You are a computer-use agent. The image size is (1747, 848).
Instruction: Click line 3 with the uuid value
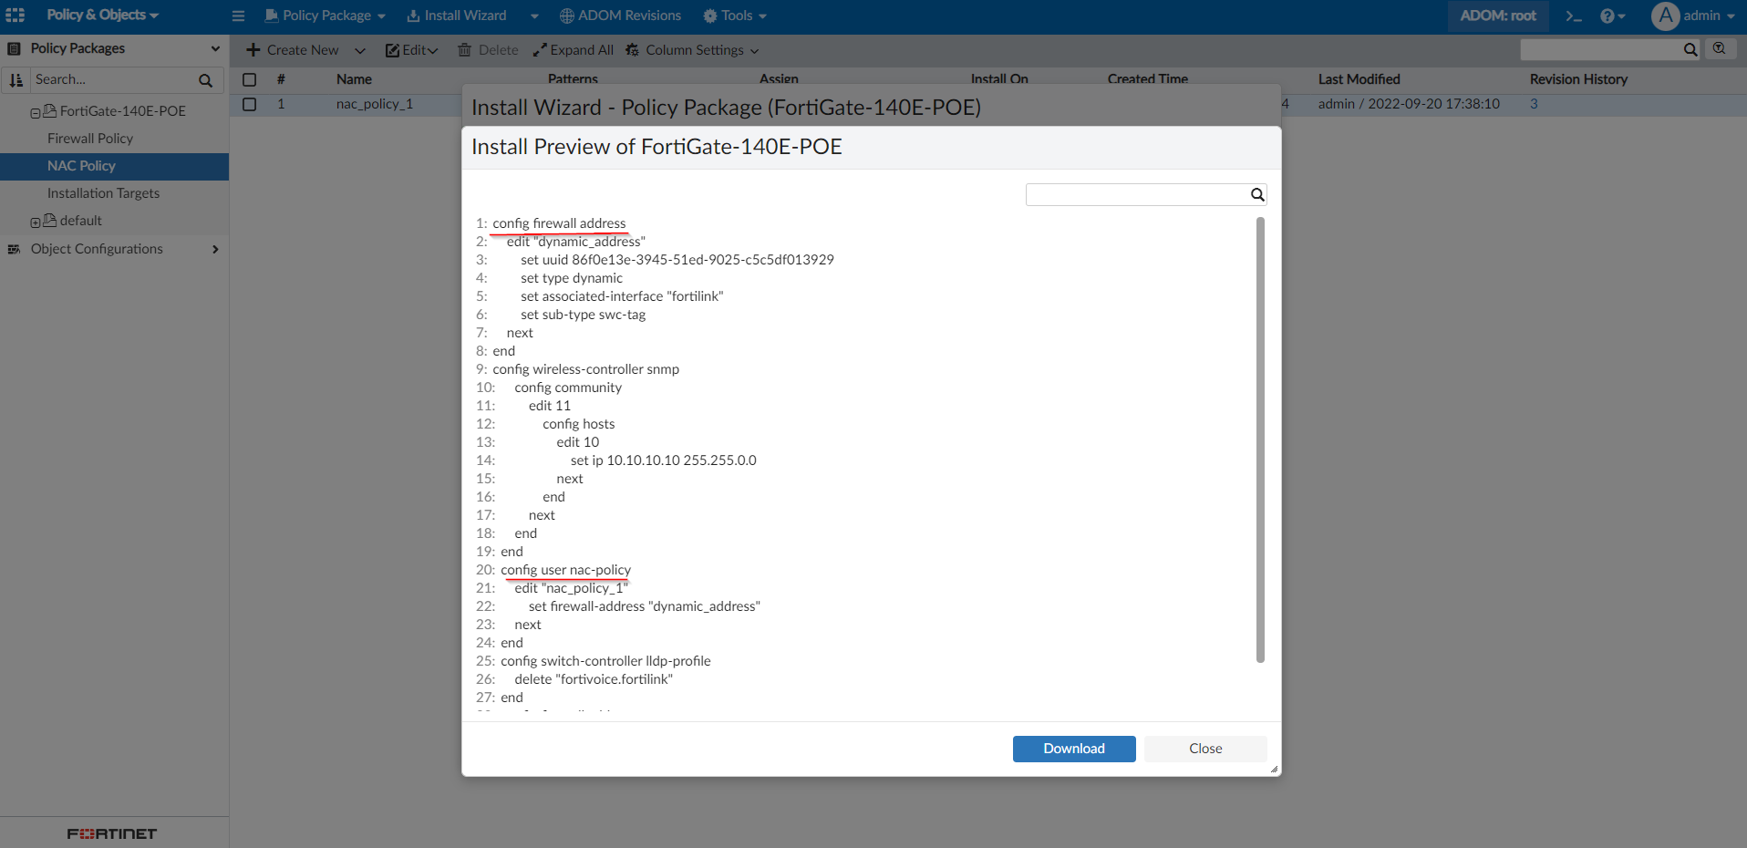tap(677, 260)
